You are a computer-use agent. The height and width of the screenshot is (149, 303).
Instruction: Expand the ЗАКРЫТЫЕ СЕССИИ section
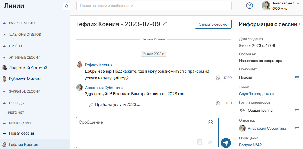[x=4, y=91]
